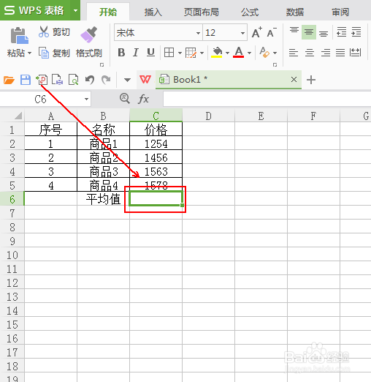Apply yellow fill color bucket

[217, 52]
